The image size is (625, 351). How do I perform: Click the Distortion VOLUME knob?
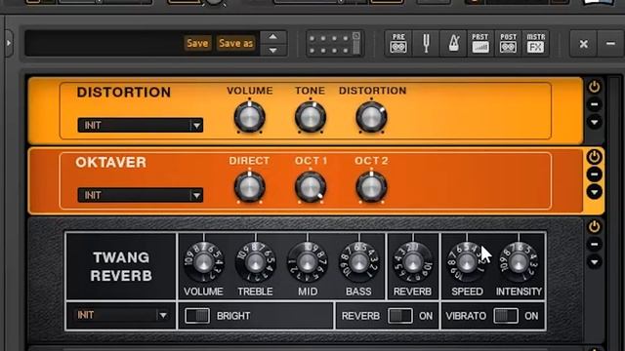click(250, 117)
